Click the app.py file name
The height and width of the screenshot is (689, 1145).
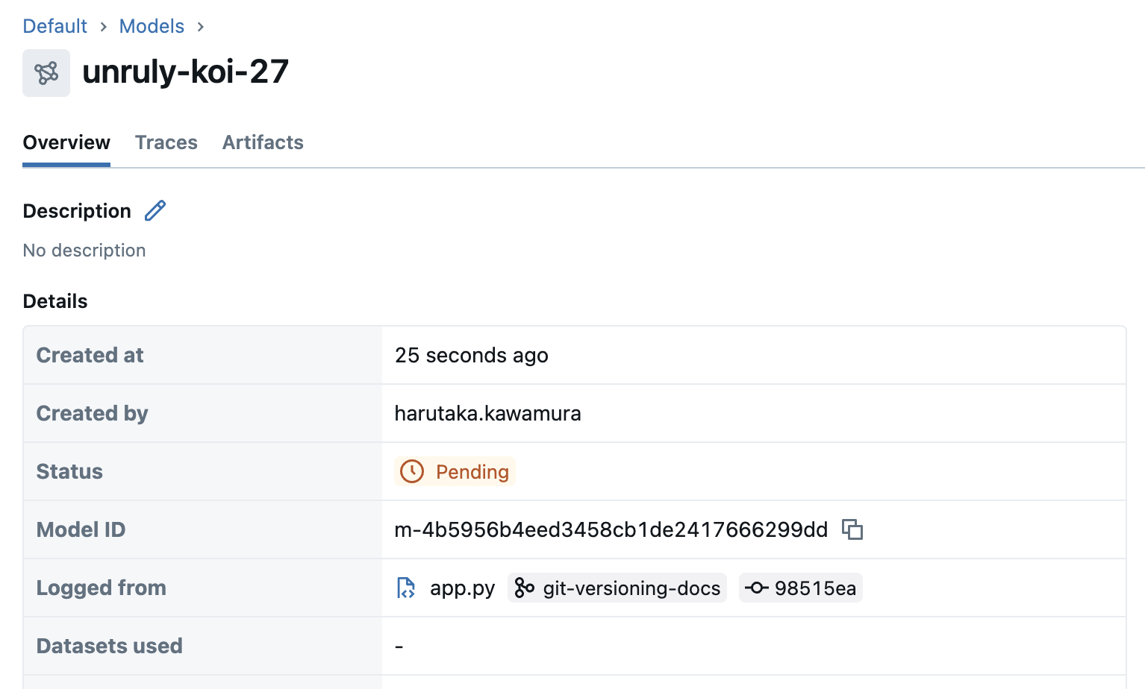click(x=462, y=588)
